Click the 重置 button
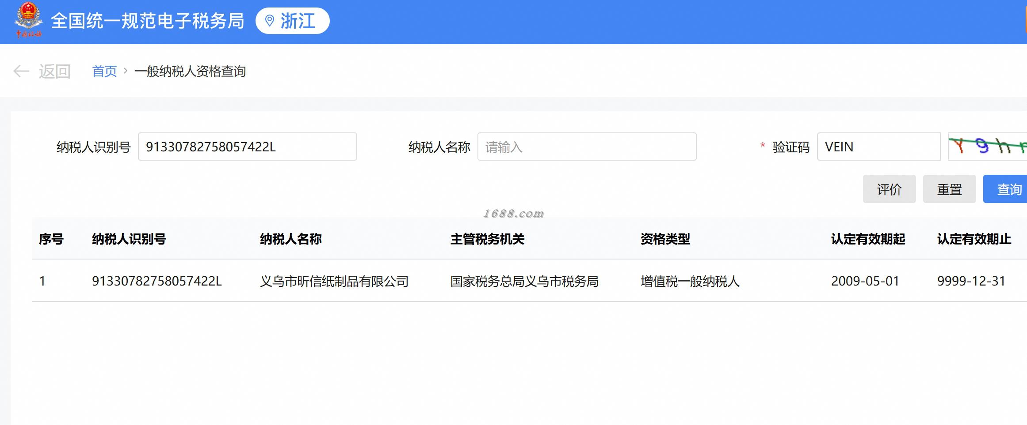Viewport: 1027px width, 425px height. pyautogui.click(x=950, y=189)
